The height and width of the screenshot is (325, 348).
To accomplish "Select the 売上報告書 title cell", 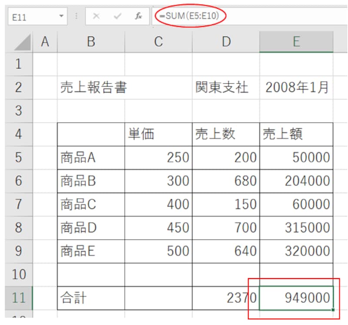I will point(91,88).
